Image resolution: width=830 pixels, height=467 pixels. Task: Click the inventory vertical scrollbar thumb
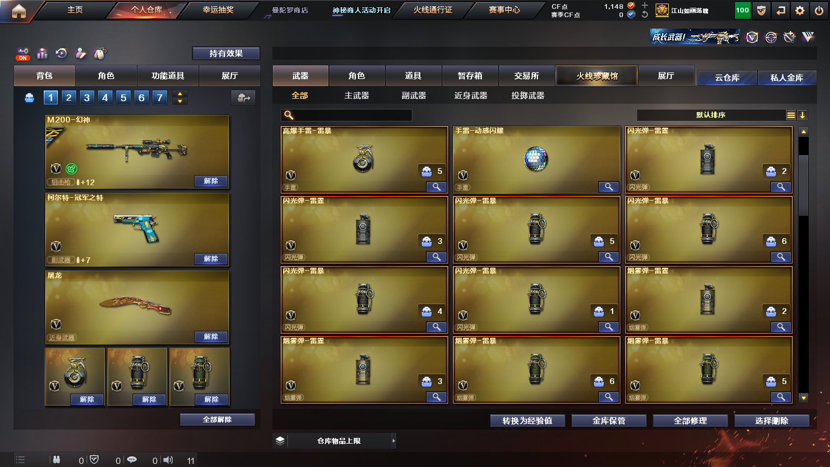point(804,185)
